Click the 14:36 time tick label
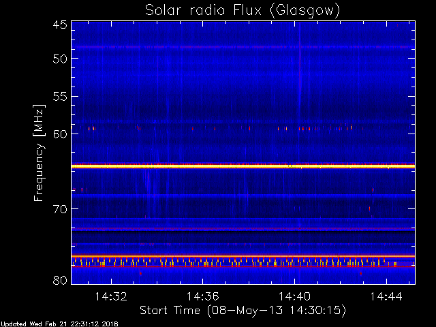436x327 pixels. point(203,296)
